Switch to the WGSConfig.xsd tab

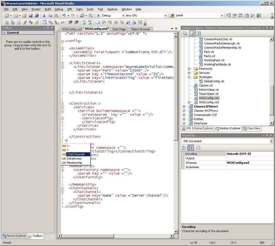pyautogui.click(x=72, y=29)
